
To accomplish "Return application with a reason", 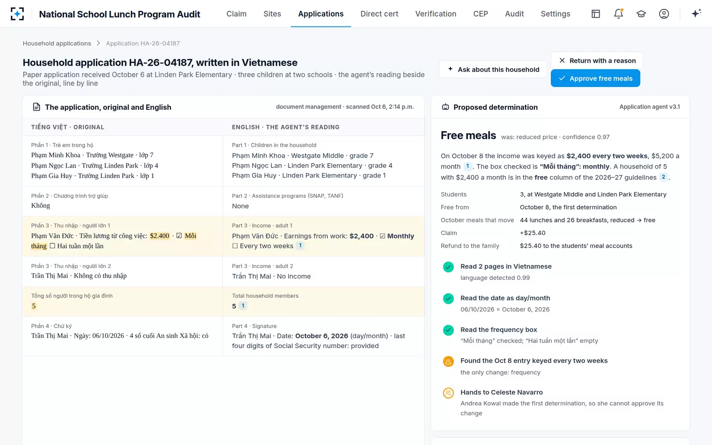I will click(x=597, y=60).
